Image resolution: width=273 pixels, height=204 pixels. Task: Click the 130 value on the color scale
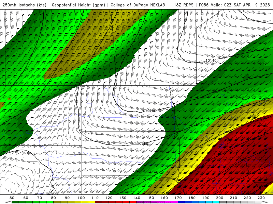[x=123, y=198]
